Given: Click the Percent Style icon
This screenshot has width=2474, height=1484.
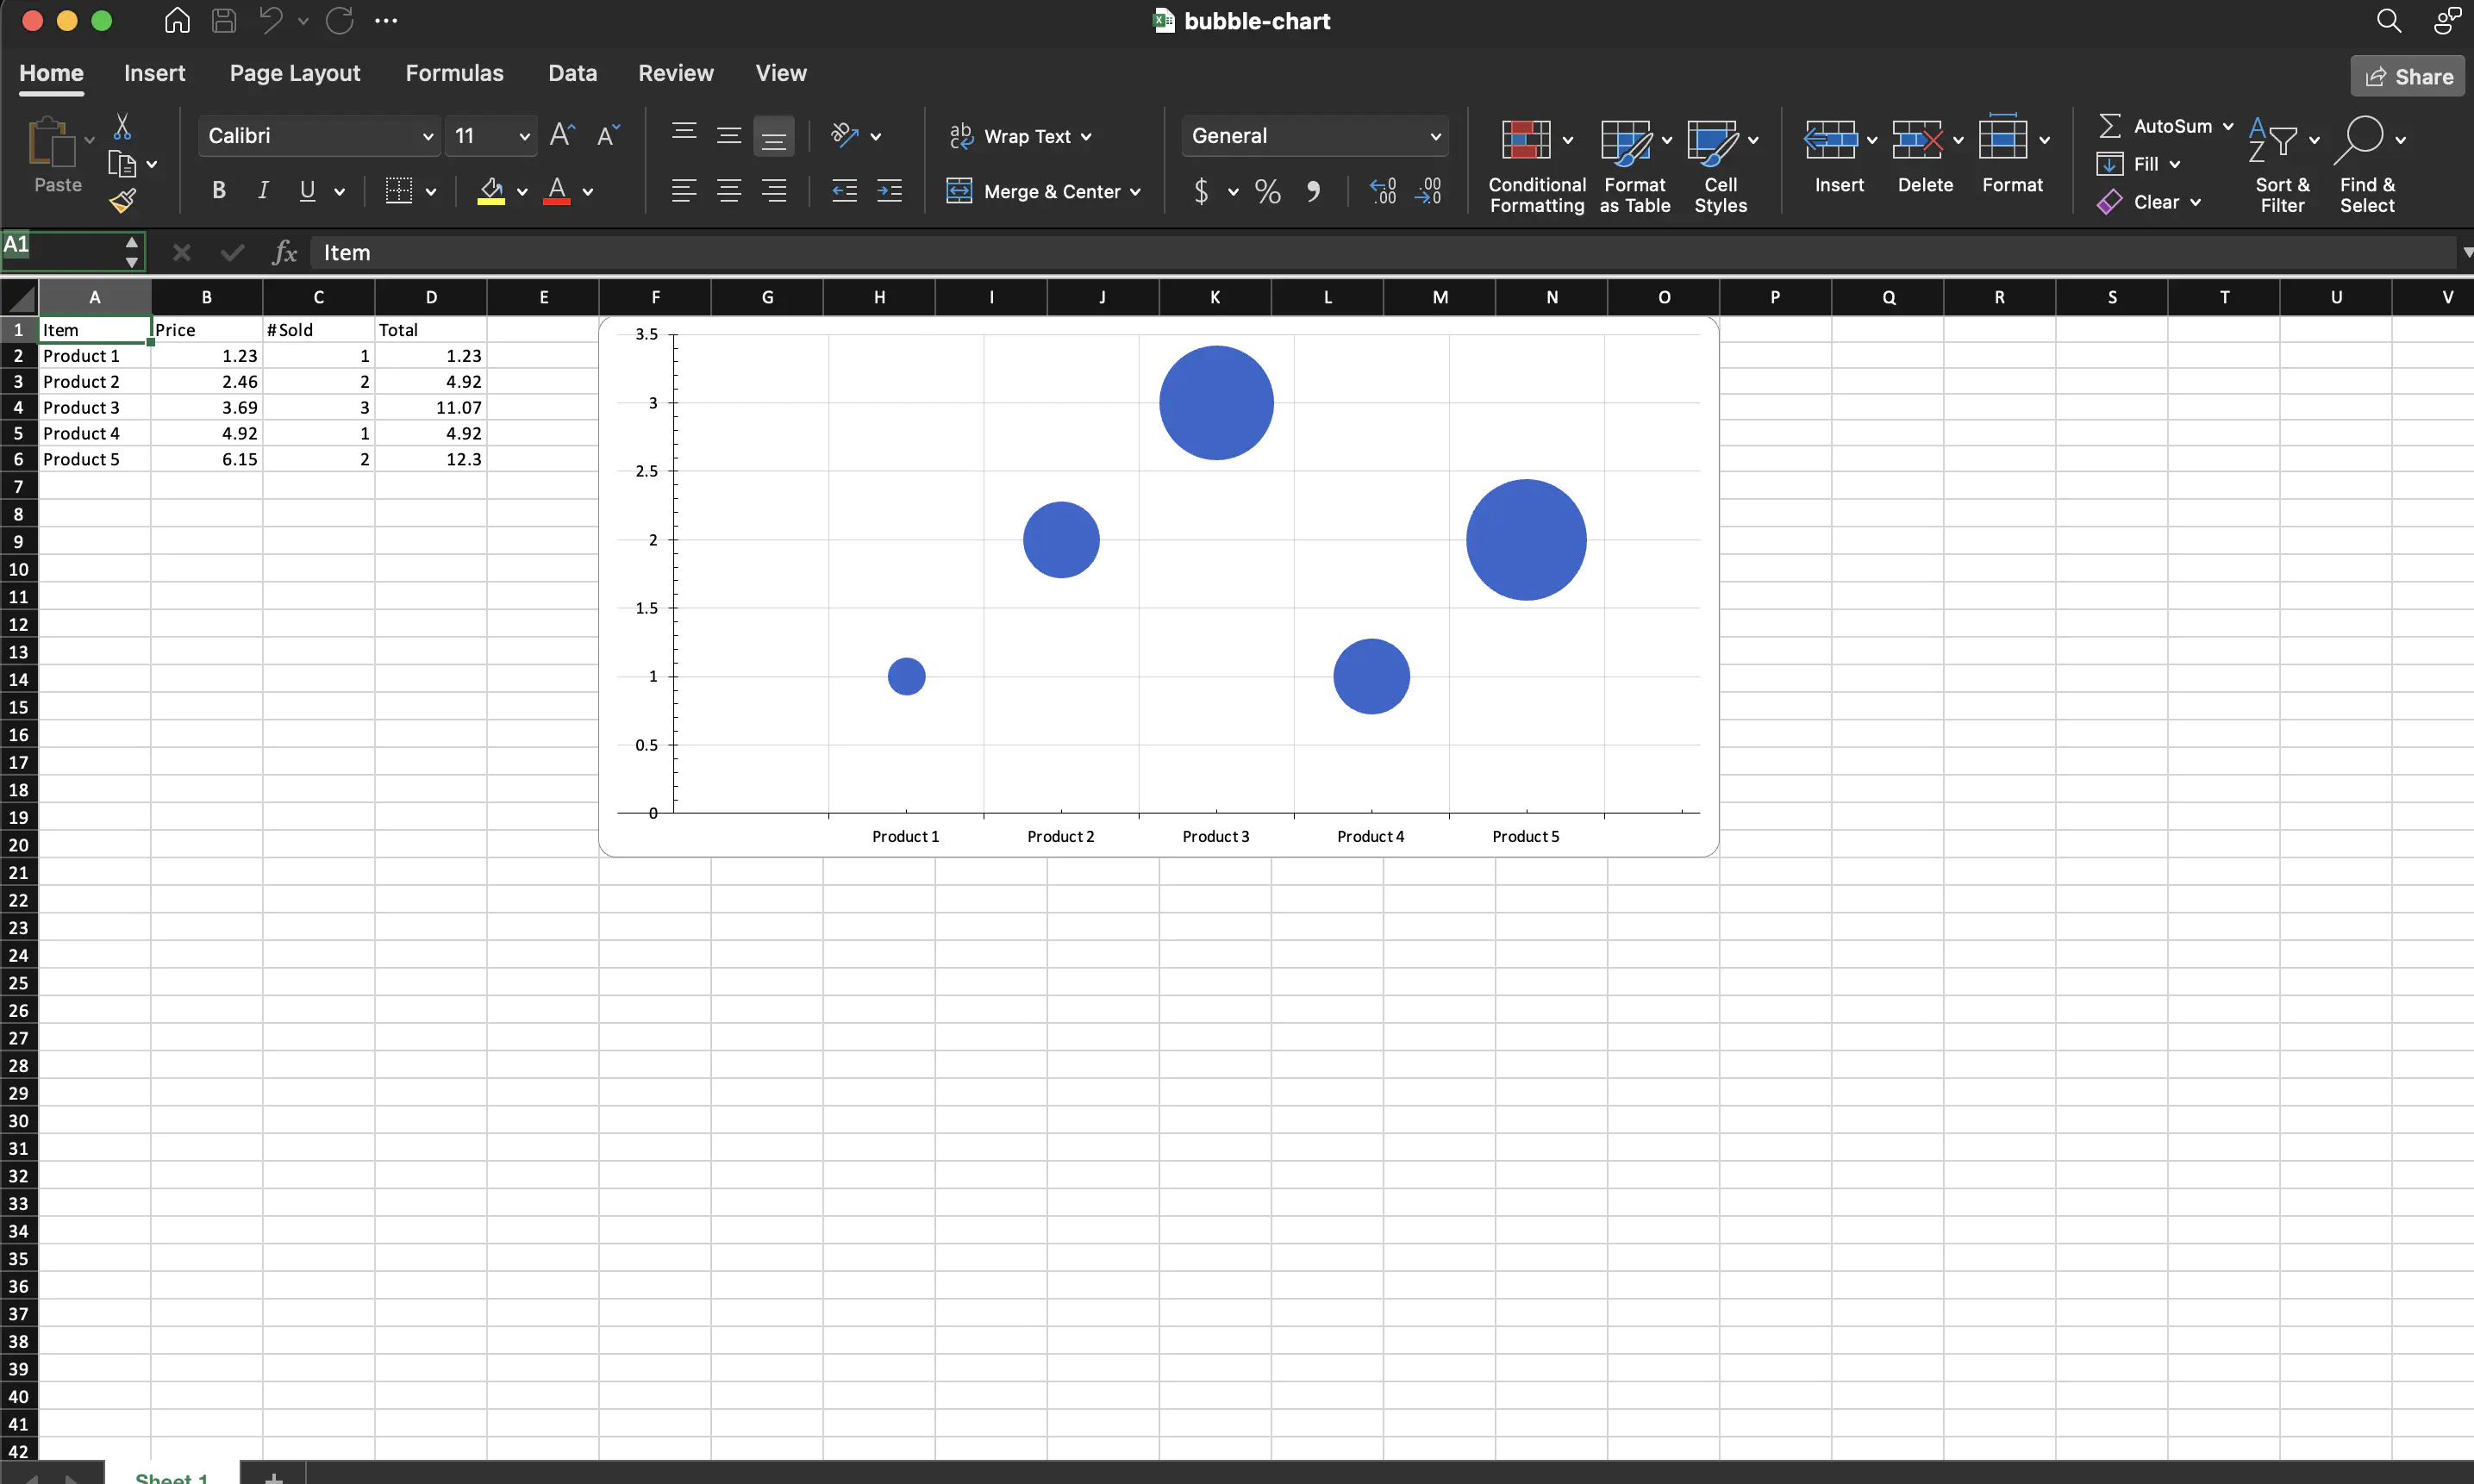Looking at the screenshot, I should pyautogui.click(x=1267, y=191).
